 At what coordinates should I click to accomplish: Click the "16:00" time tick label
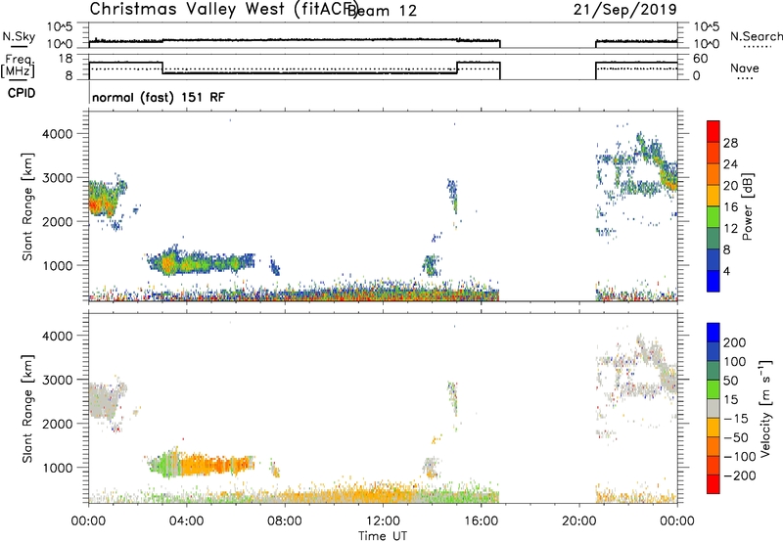pos(481,521)
